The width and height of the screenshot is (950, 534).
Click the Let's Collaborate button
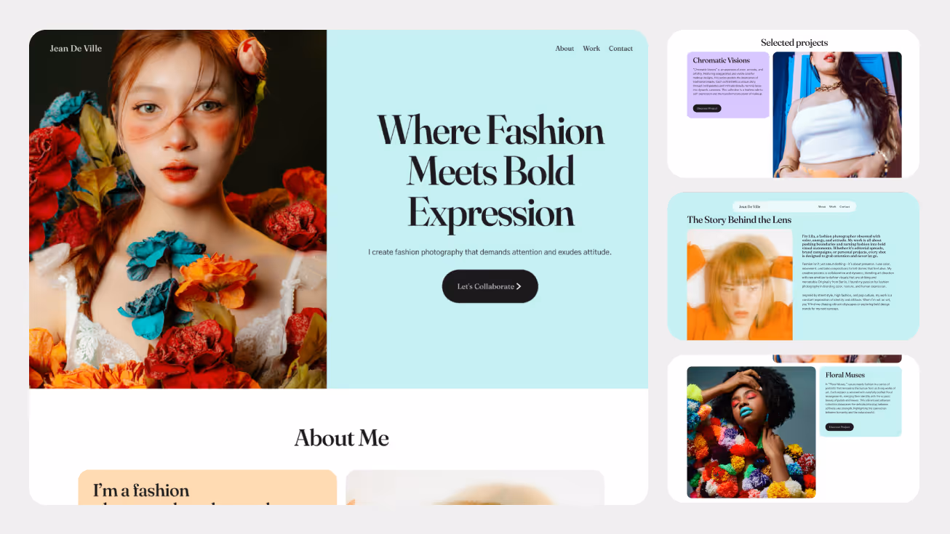coord(490,286)
